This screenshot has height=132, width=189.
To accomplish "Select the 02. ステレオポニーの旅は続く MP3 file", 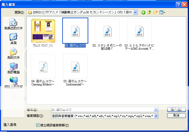I will click(x=107, y=31).
